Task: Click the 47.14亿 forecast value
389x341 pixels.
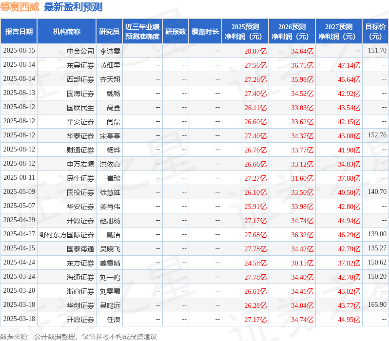Action: click(x=349, y=65)
